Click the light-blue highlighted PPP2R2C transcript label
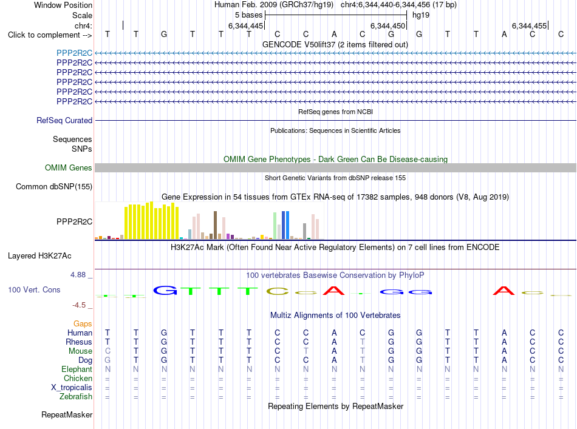Image resolution: width=577 pixels, height=429 pixels. (x=74, y=53)
